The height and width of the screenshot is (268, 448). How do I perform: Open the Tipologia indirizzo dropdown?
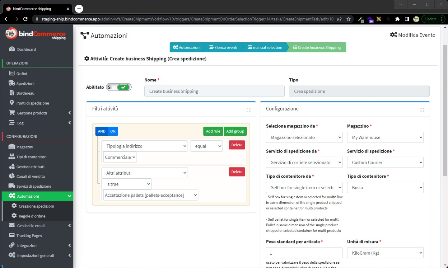[x=145, y=146]
